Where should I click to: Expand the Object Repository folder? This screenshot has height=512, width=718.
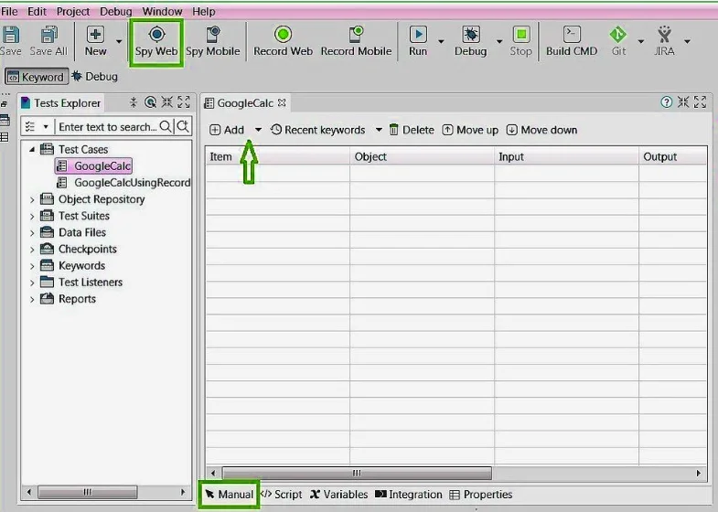[x=33, y=199]
